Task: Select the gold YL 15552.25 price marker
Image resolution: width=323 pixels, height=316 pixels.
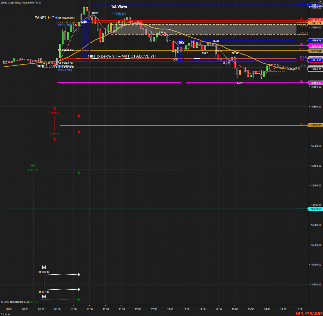Action: click(x=316, y=125)
